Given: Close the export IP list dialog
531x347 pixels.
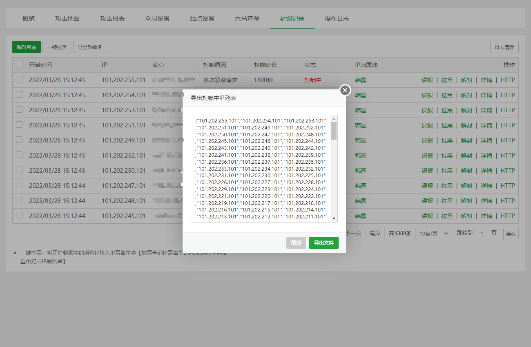Looking at the screenshot, I should [345, 90].
